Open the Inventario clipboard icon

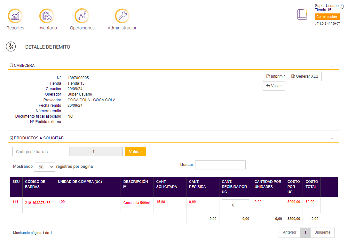47,16
